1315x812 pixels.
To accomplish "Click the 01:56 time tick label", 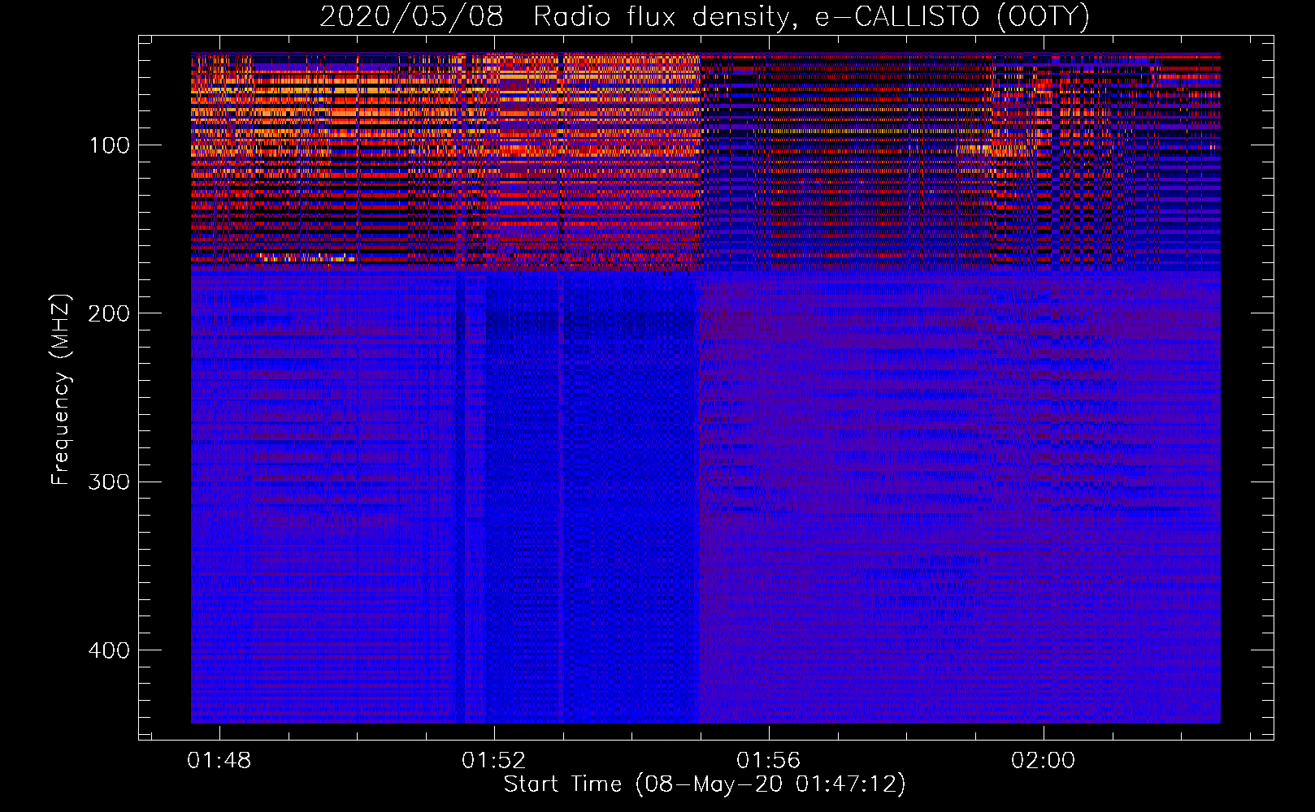I will tap(768, 761).
